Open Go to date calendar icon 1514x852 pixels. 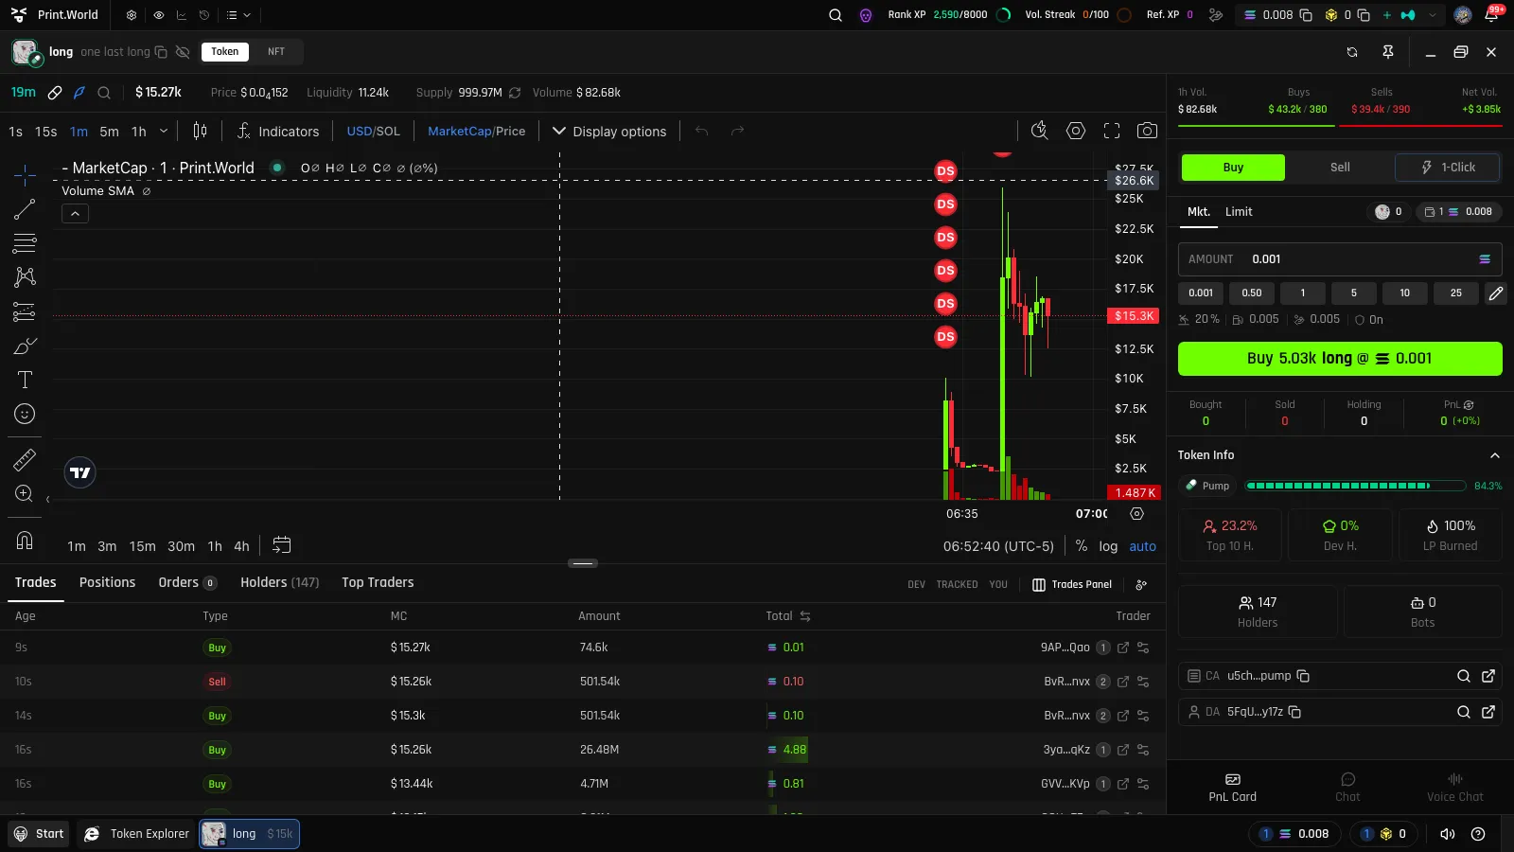tap(281, 545)
